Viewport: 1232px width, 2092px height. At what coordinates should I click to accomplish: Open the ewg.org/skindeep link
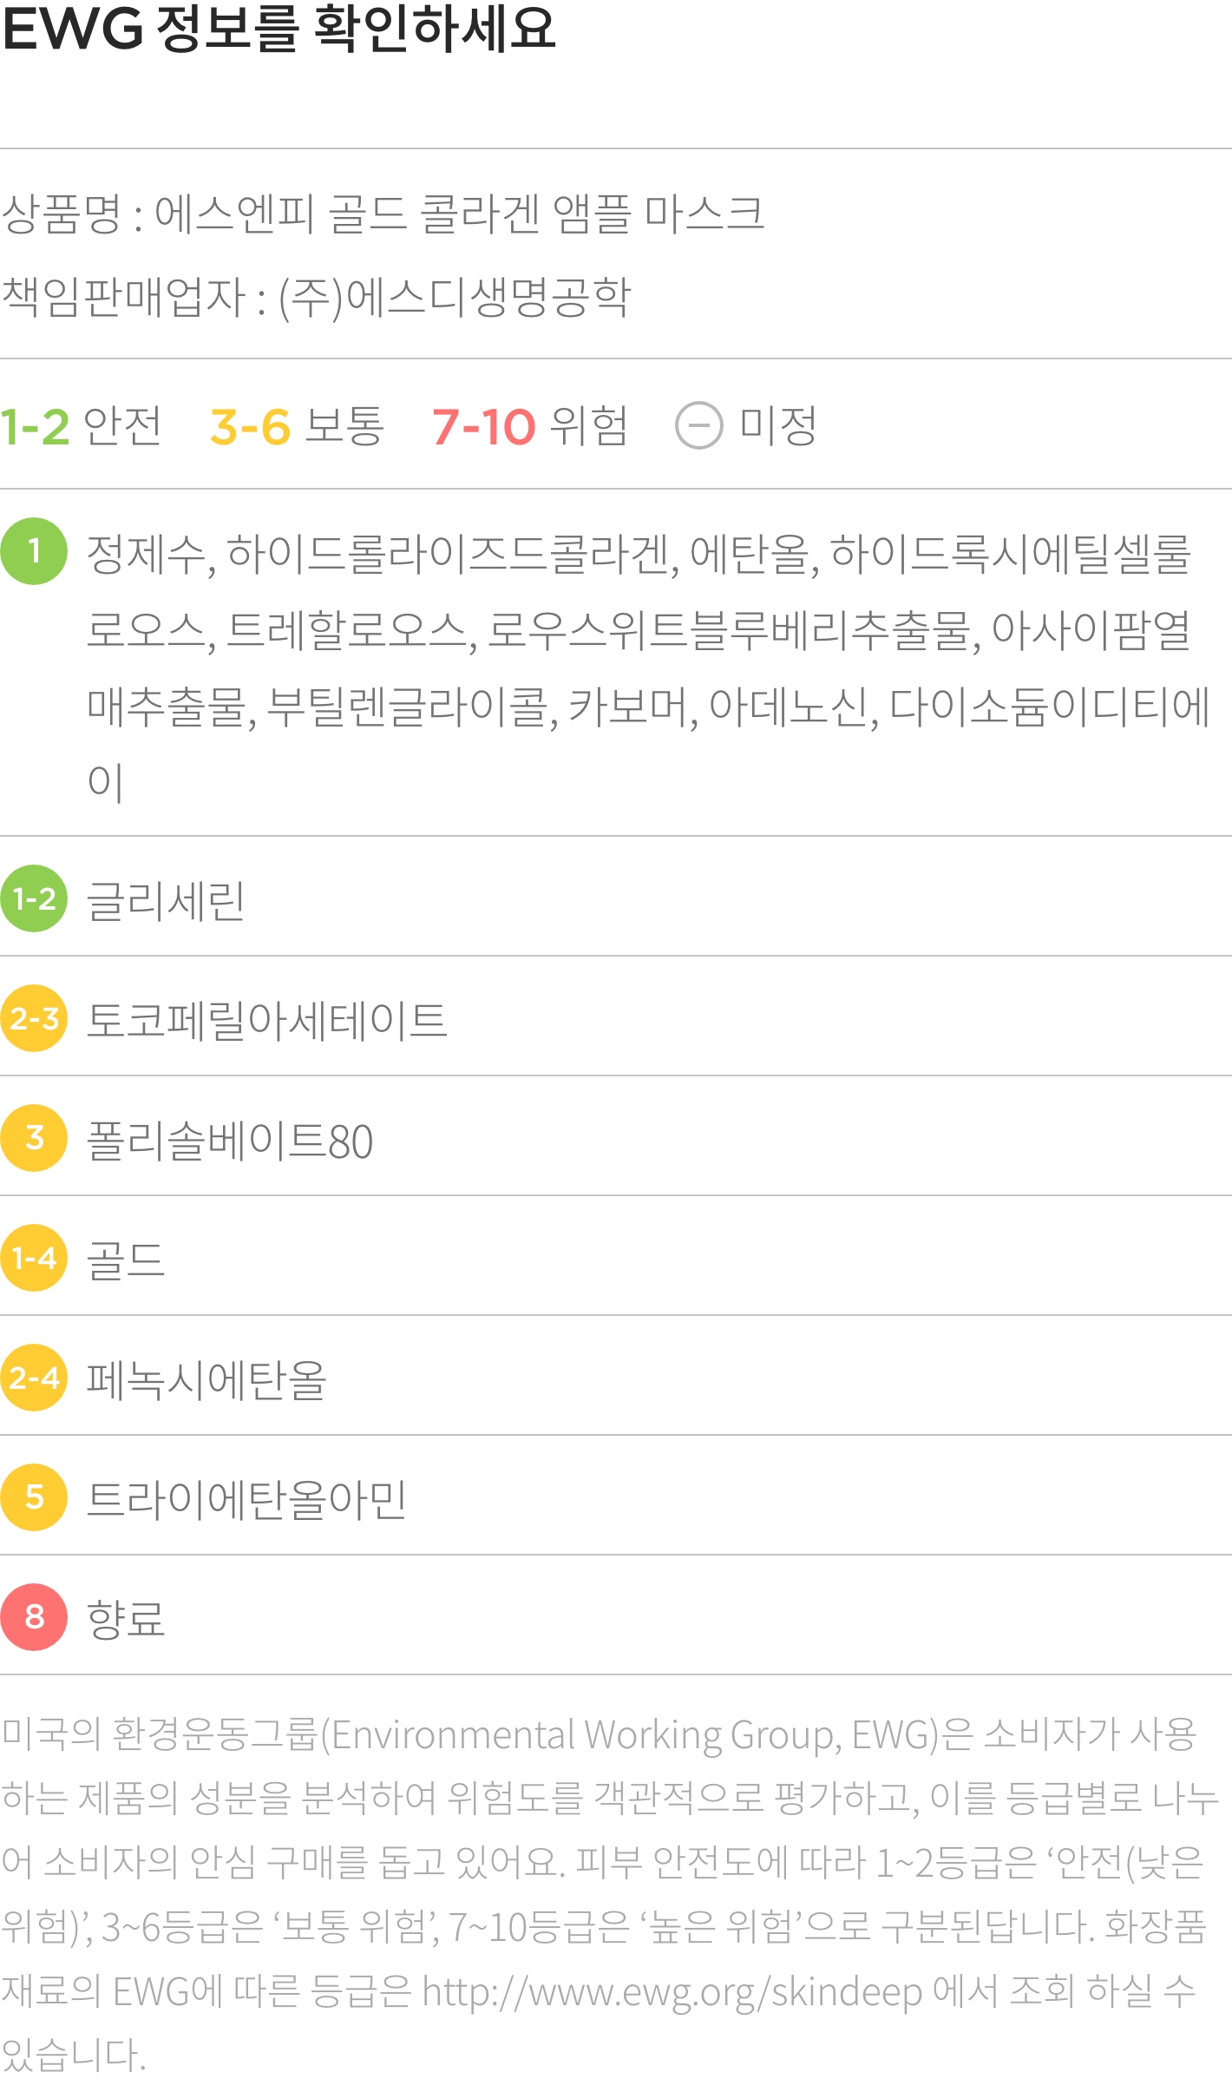click(x=672, y=1991)
